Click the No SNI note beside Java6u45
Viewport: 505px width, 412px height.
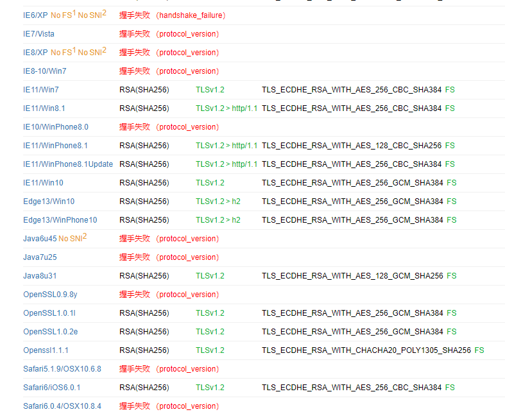[x=73, y=237]
